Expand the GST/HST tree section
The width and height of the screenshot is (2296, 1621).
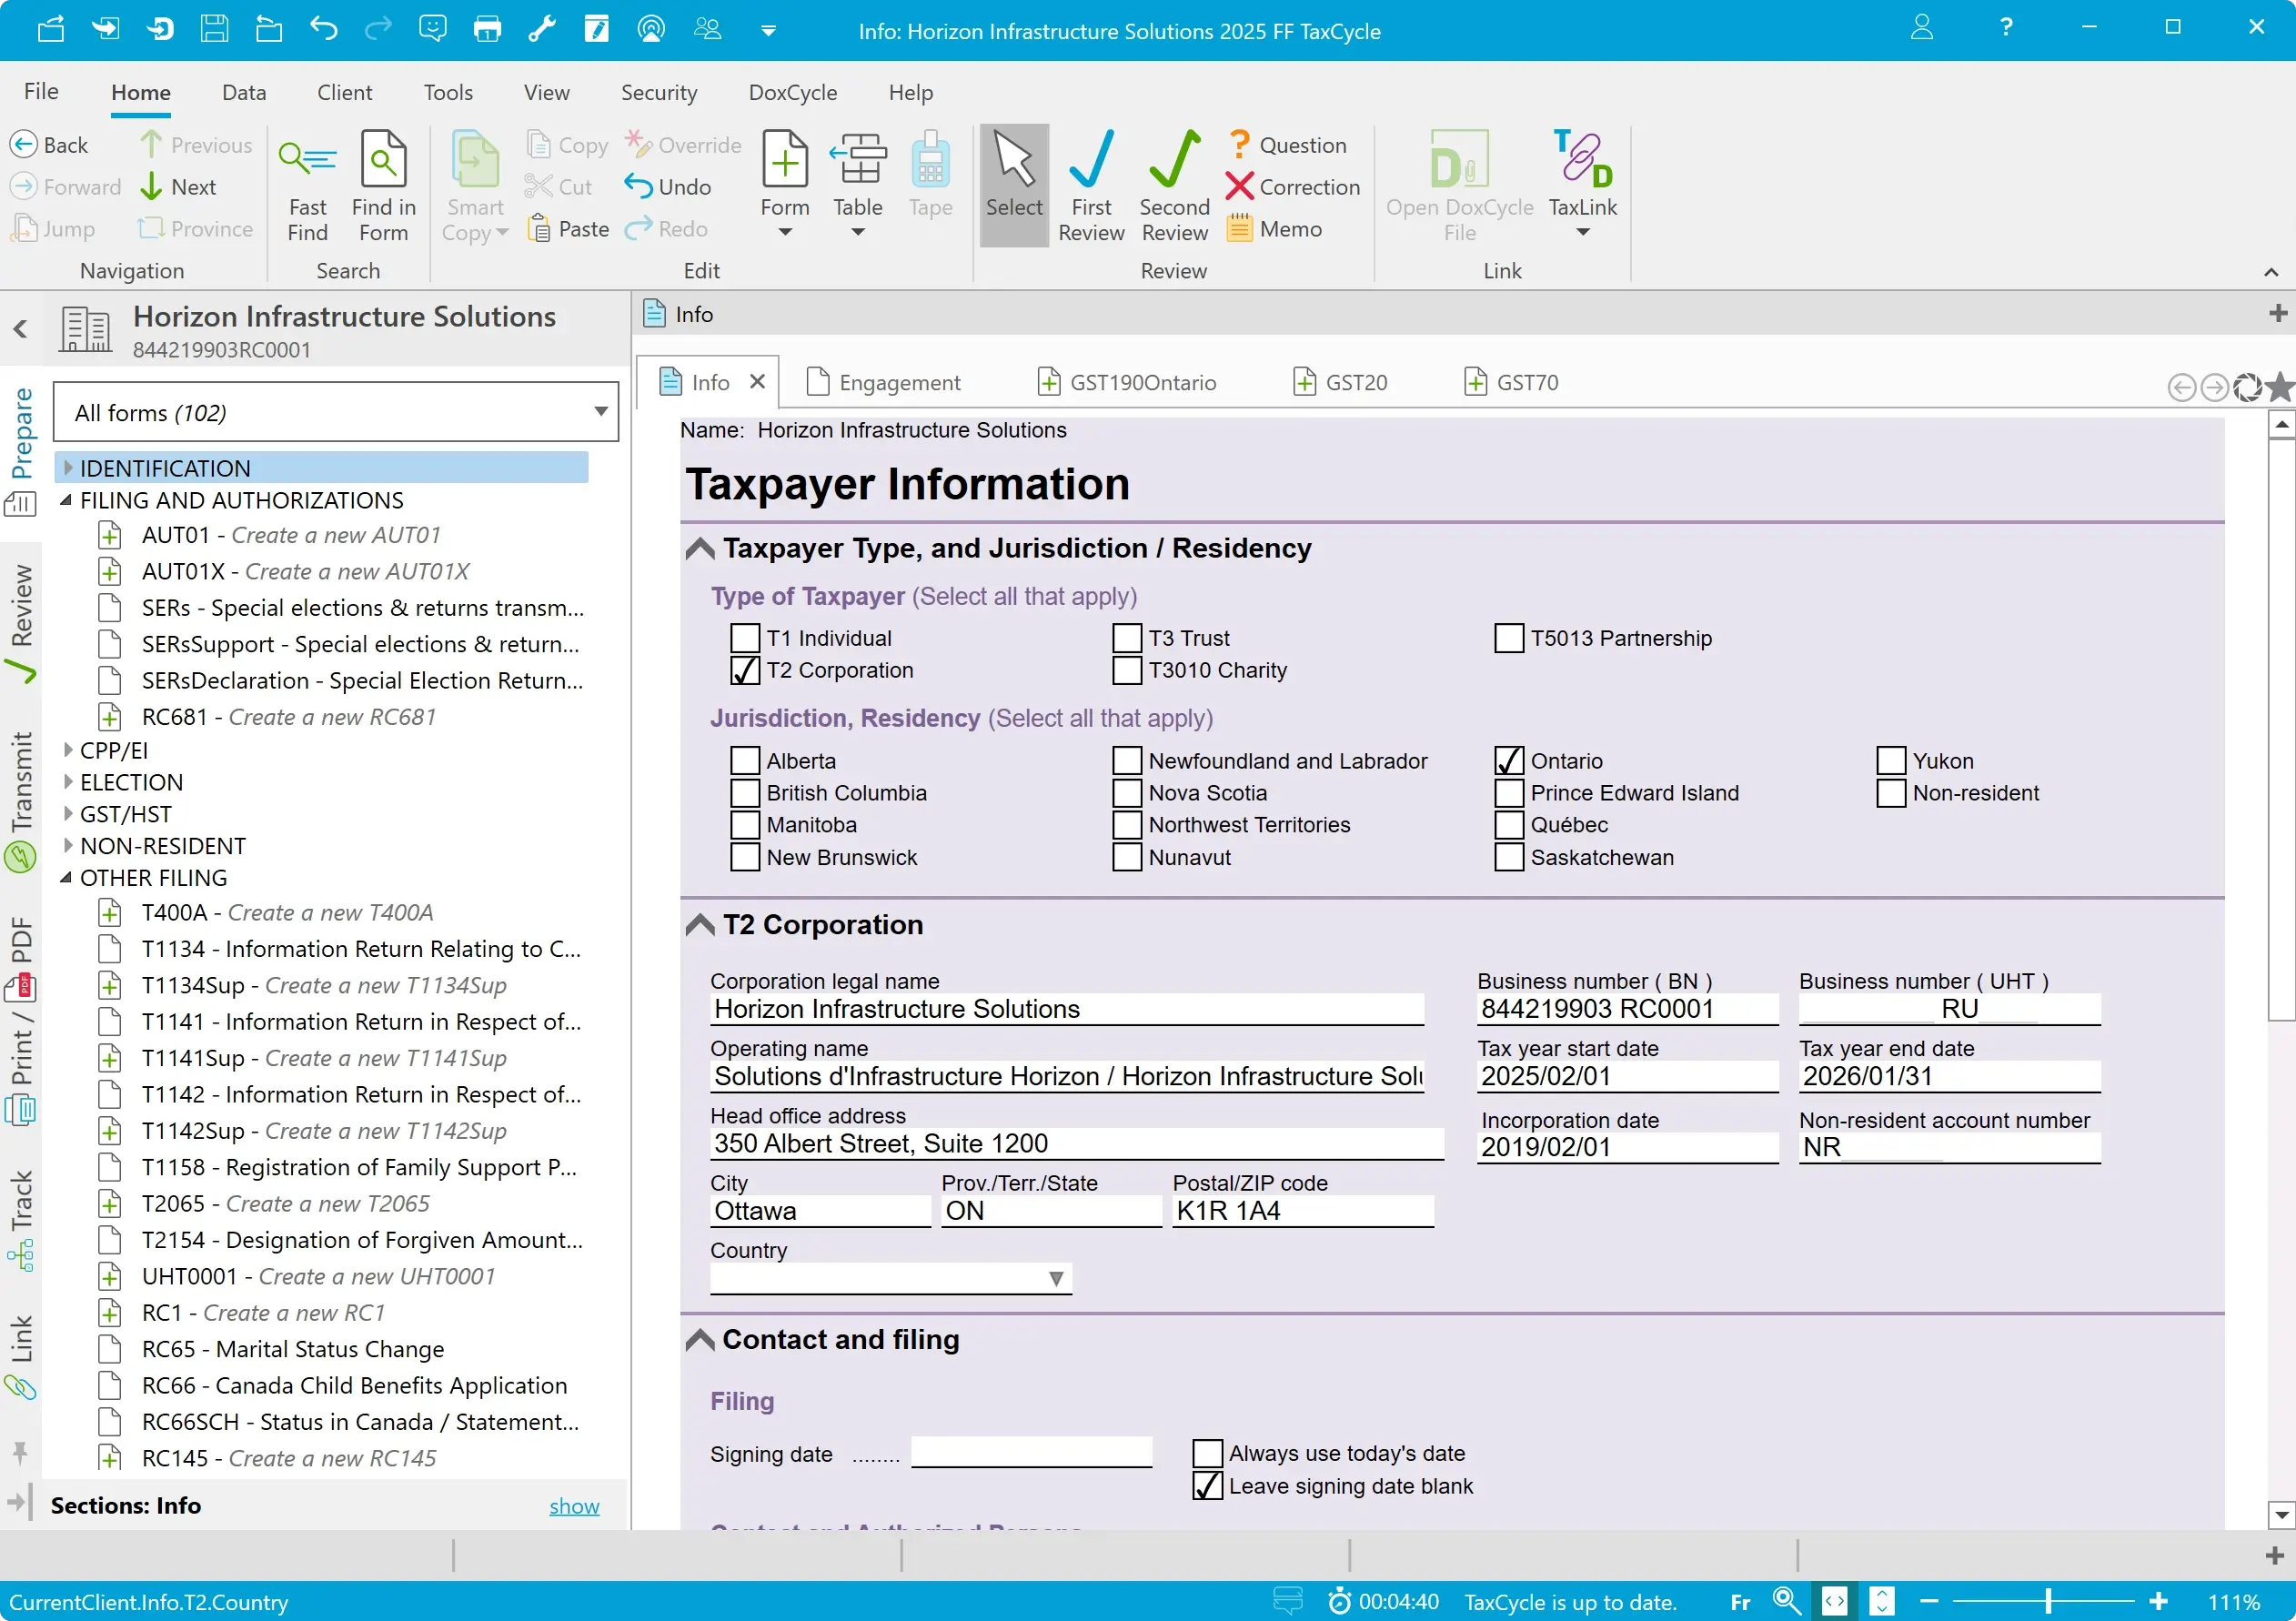68,814
